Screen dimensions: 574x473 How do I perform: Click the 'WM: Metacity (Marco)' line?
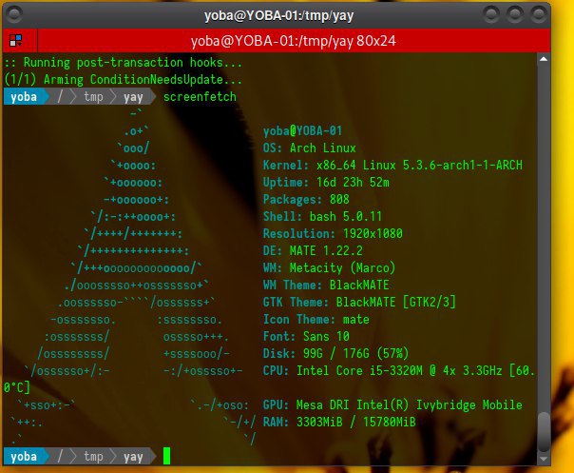point(329,268)
